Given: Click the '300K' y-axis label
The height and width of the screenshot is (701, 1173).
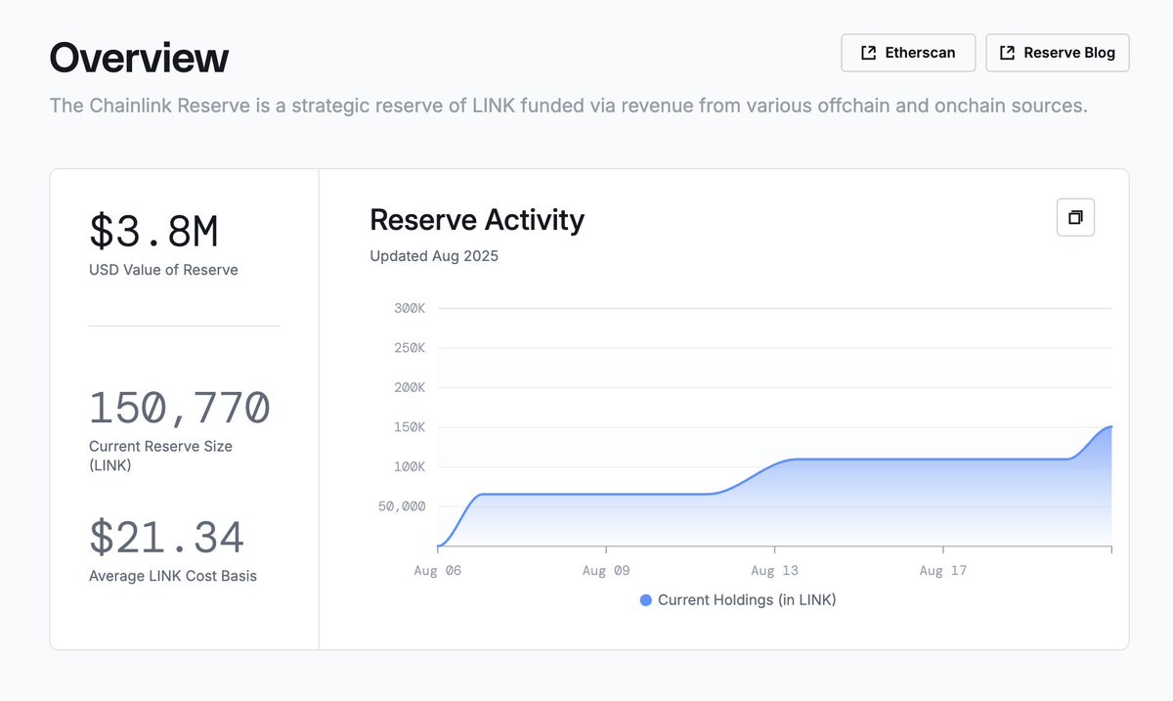Looking at the screenshot, I should (x=410, y=308).
